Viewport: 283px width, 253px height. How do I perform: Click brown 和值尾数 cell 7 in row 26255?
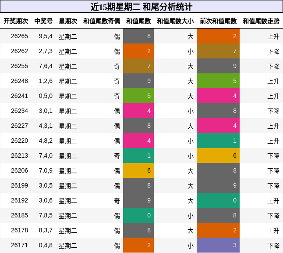(x=138, y=66)
